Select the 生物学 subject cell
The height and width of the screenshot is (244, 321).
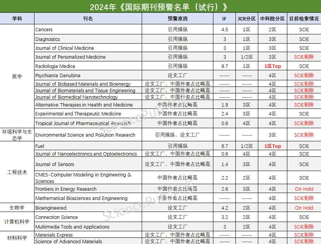[x=17, y=208]
